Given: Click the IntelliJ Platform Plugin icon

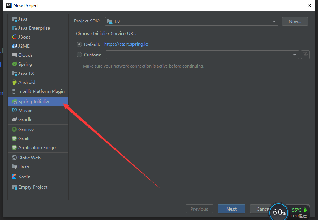Looking at the screenshot, I should pos(14,91).
